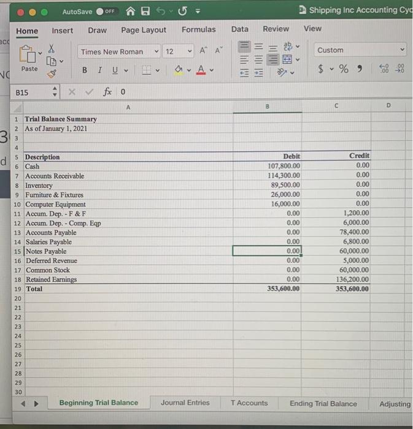Viewport: 413px width, 429px height.
Task: Click Align Left icon
Action: pos(244,59)
